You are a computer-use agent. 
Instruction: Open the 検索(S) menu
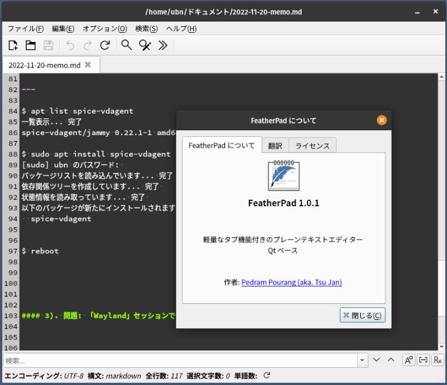coord(147,29)
